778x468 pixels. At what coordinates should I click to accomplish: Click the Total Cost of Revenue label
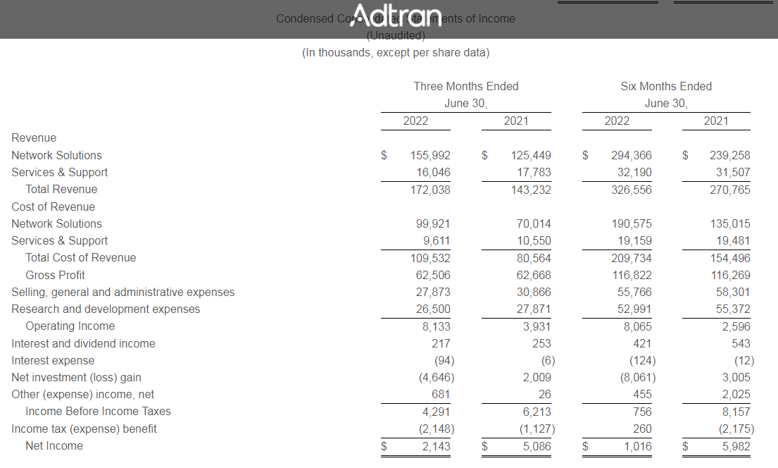[x=80, y=258]
